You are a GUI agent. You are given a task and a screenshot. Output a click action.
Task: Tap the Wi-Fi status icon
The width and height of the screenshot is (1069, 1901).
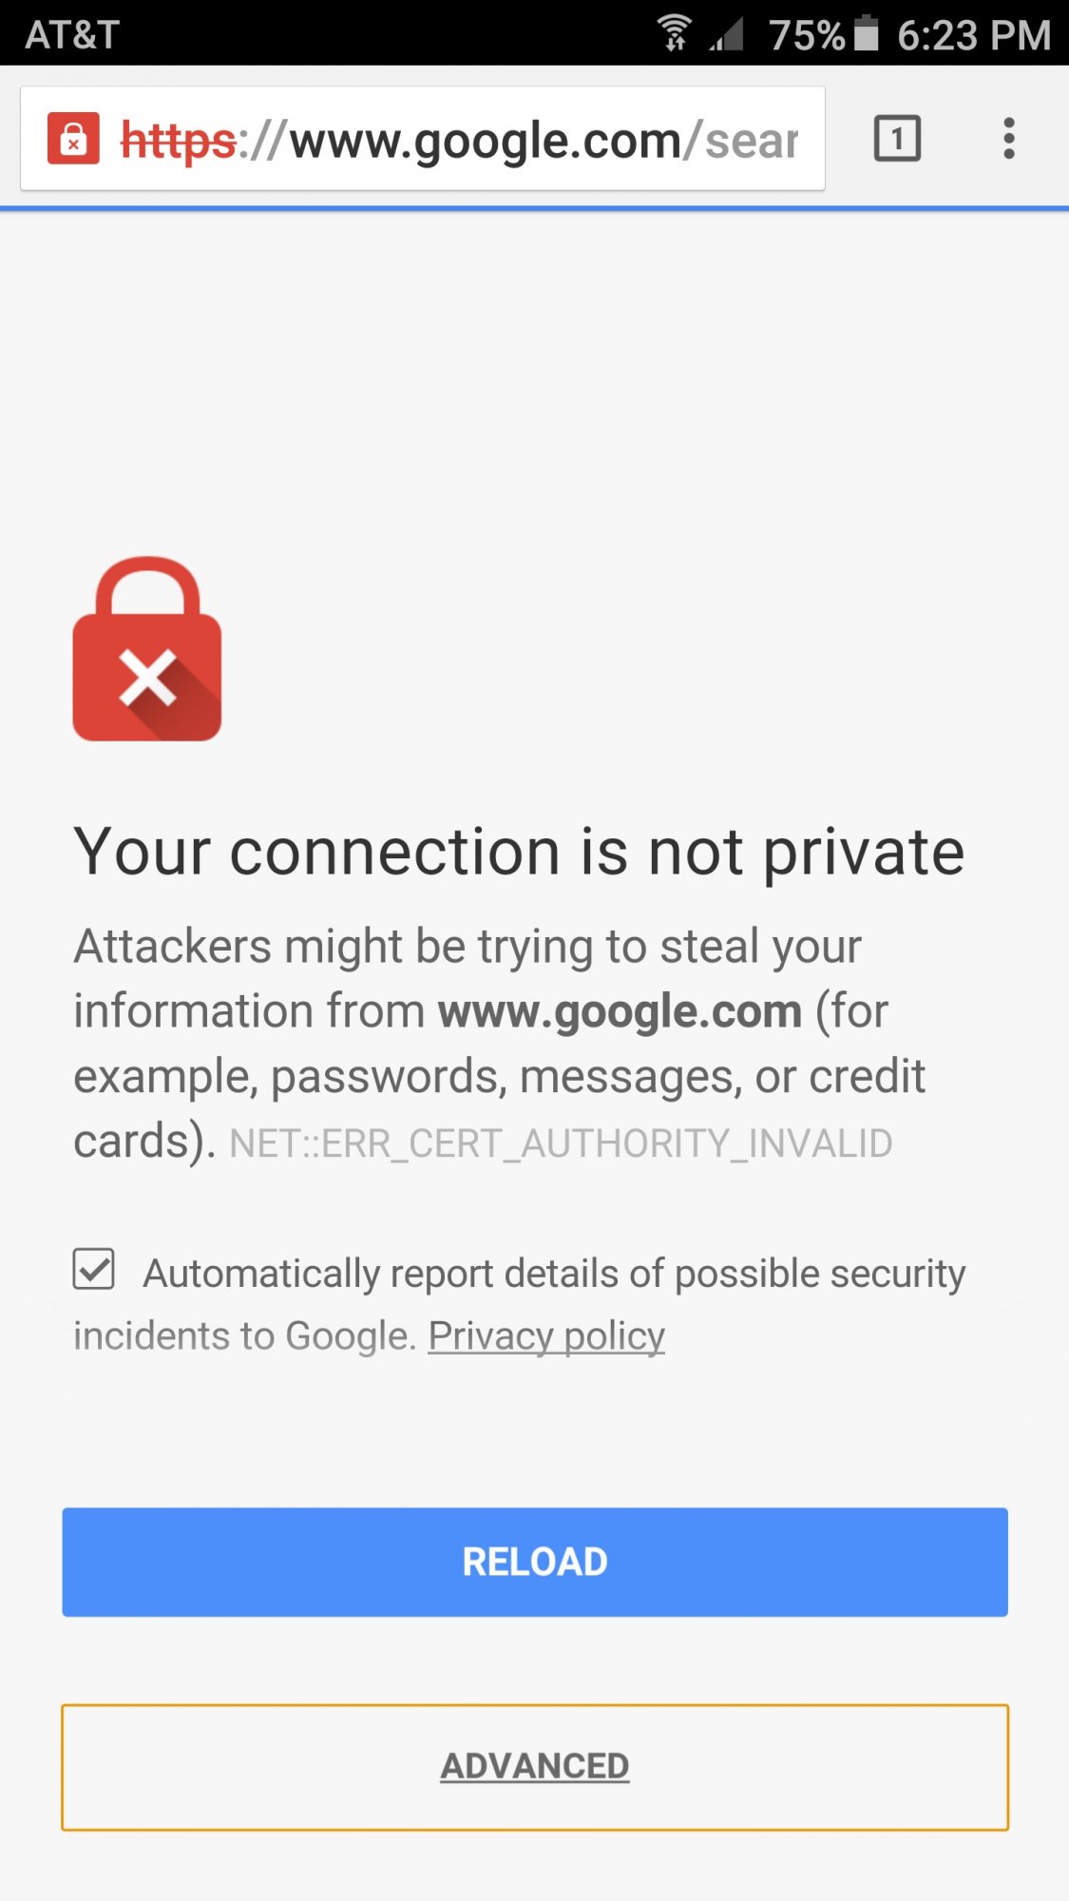(x=675, y=33)
